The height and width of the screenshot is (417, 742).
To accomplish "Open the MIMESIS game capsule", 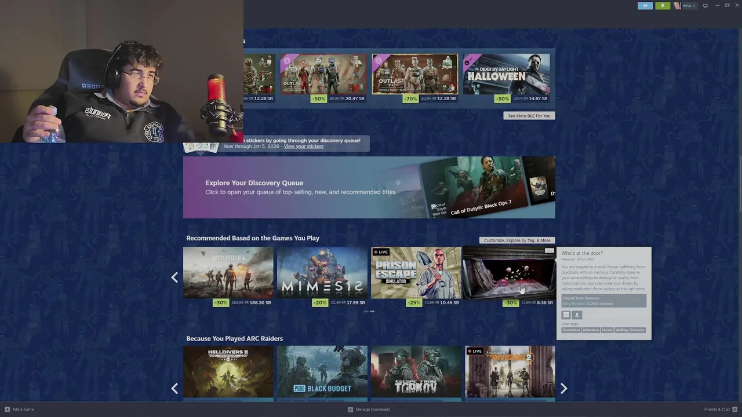I will coord(322,273).
